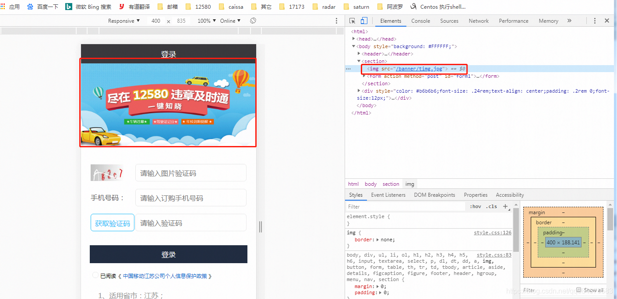Expand the div style color node
Image resolution: width=617 pixels, height=299 pixels.
(x=359, y=91)
